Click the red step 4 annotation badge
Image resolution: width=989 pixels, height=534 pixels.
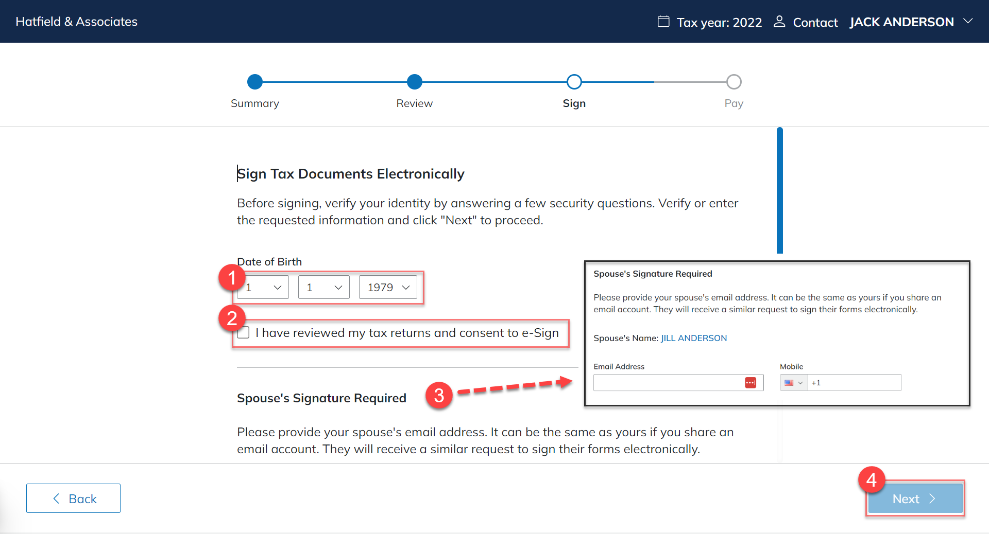(872, 480)
